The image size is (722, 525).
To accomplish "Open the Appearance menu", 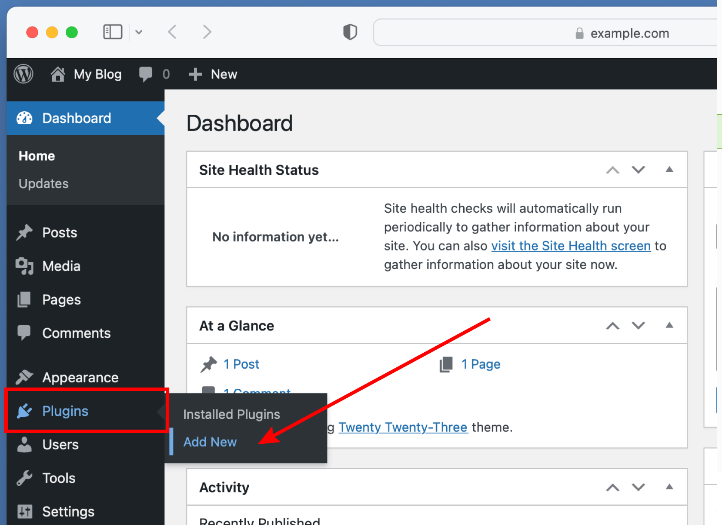I will pos(86,377).
